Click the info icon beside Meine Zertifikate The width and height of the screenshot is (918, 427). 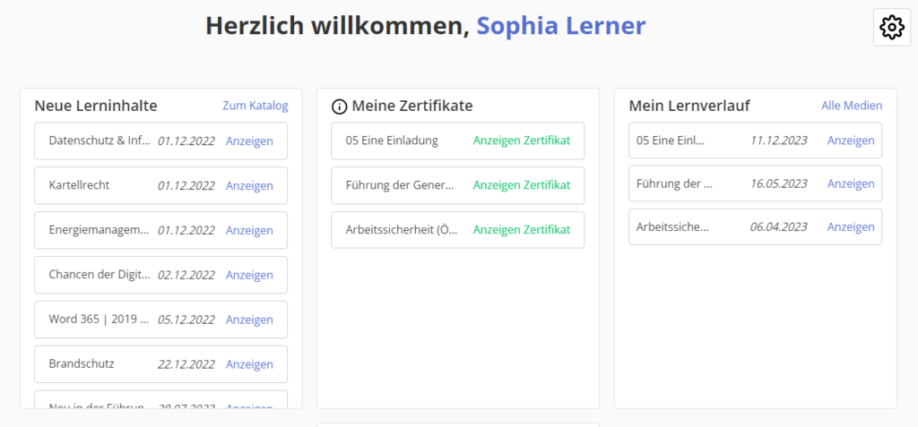coord(339,107)
